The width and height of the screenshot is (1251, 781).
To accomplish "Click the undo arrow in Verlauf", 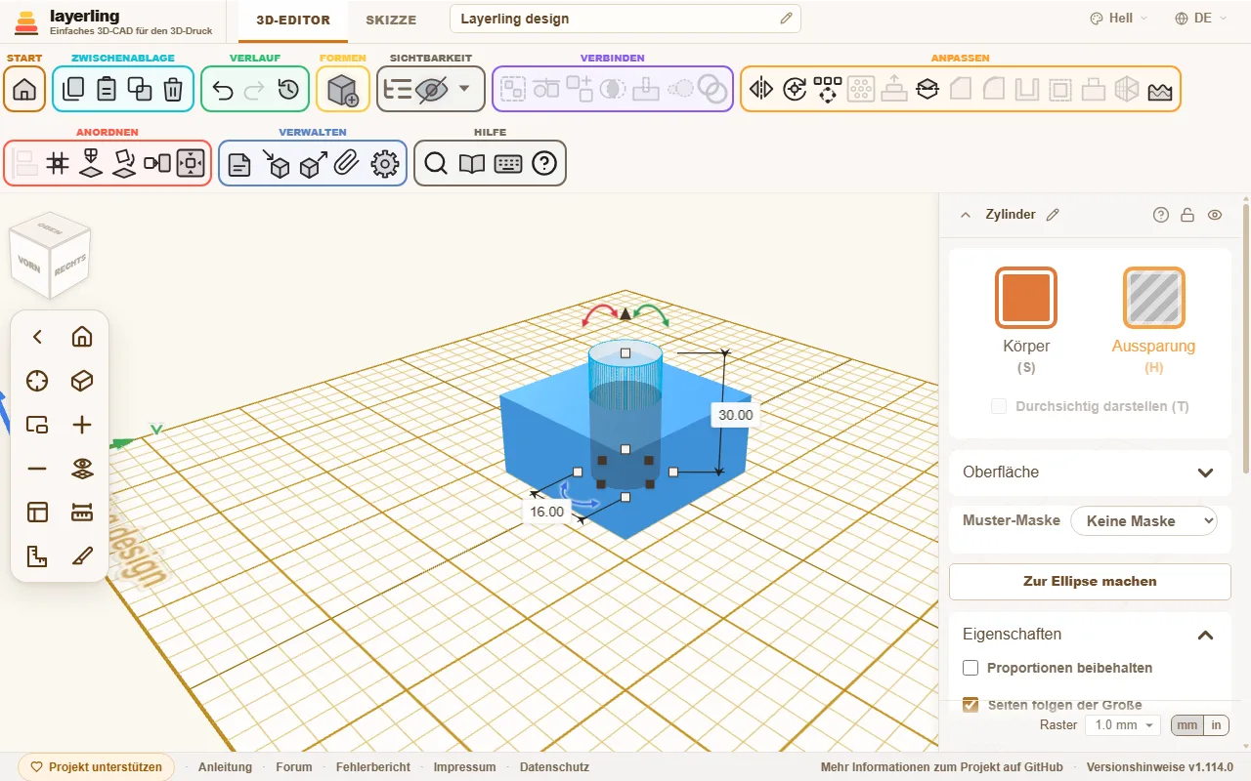I will point(223,90).
